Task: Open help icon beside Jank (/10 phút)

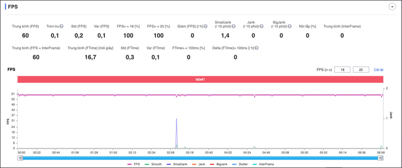Action: point(262,26)
